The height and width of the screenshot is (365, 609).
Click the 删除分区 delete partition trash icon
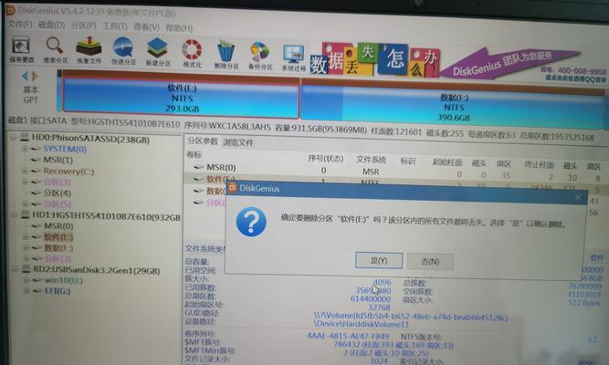226,54
